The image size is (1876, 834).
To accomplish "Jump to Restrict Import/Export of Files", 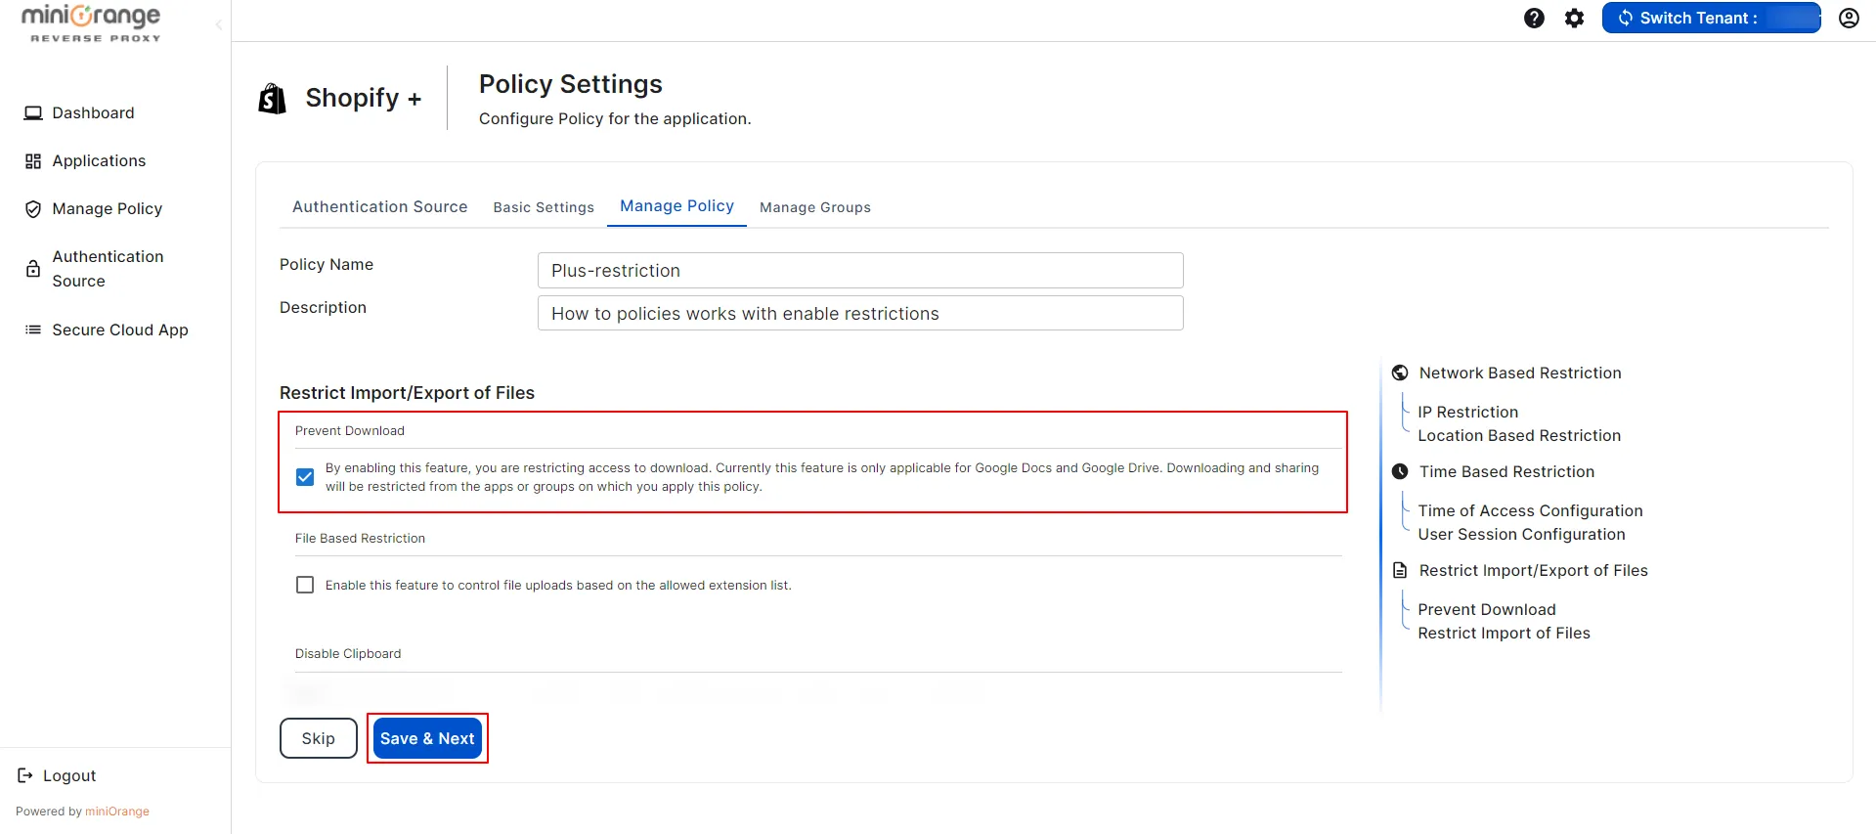I will (1533, 570).
